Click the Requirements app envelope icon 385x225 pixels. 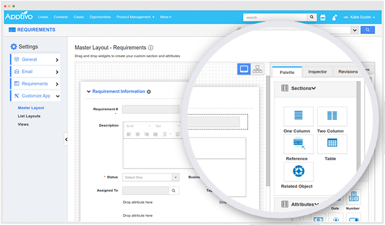point(12,30)
